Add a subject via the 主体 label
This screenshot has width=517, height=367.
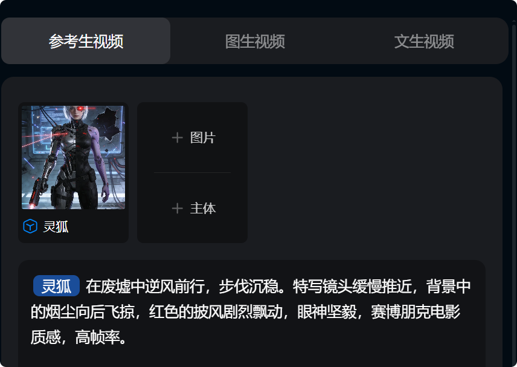tap(203, 208)
